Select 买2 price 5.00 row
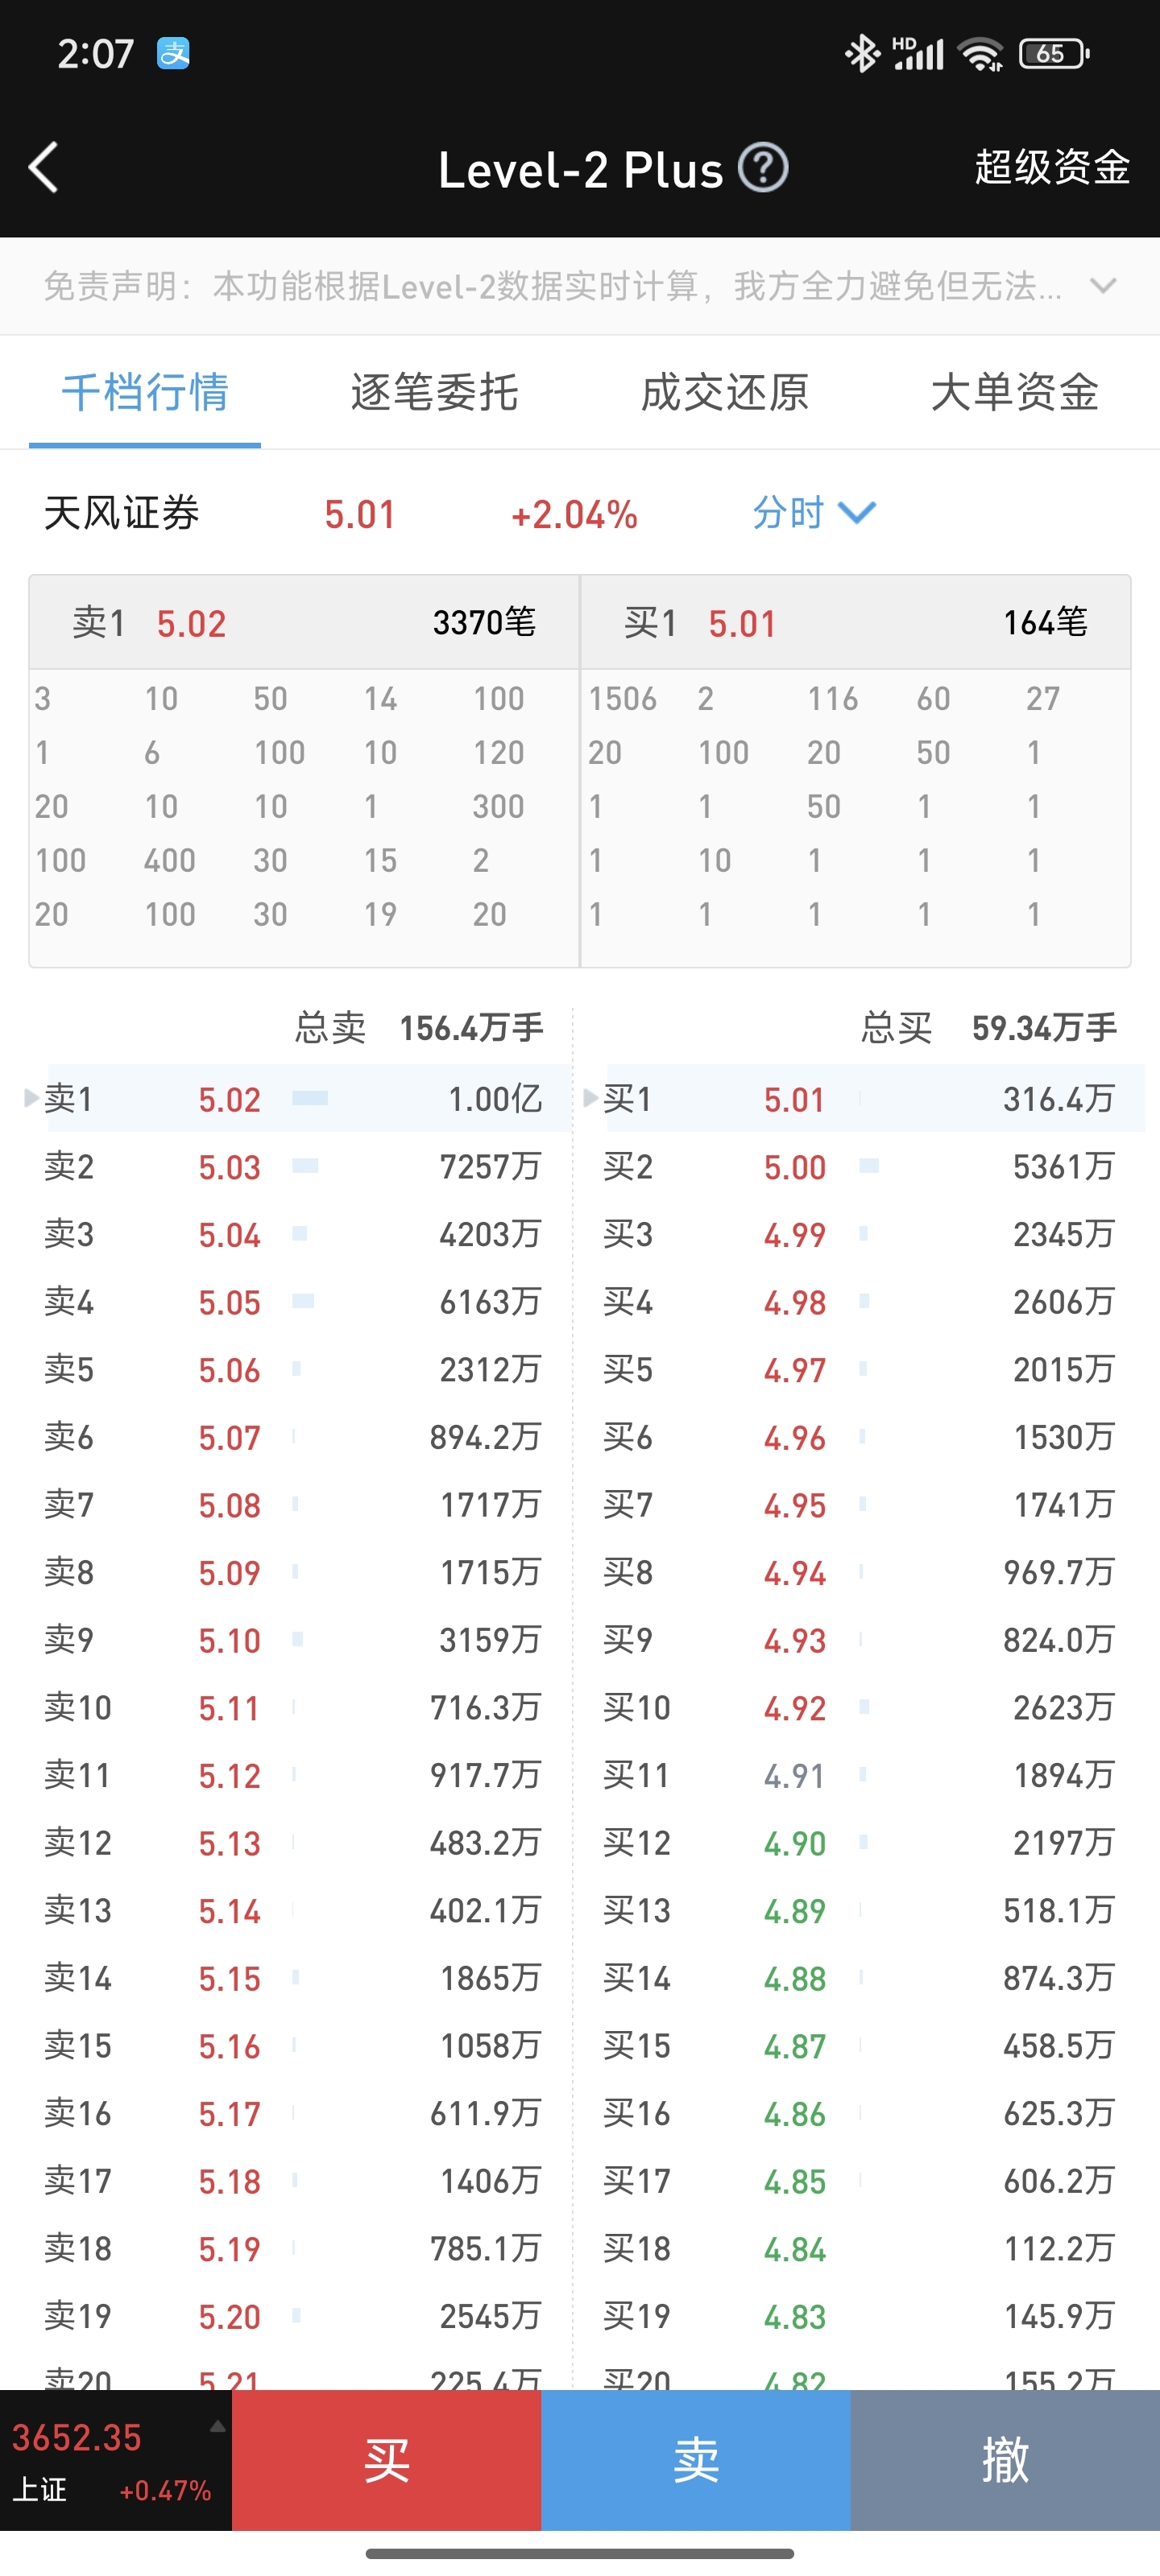 pos(861,1166)
